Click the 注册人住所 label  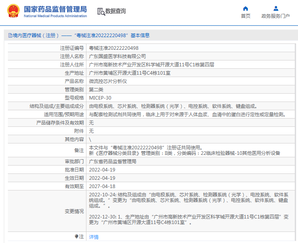72,65
